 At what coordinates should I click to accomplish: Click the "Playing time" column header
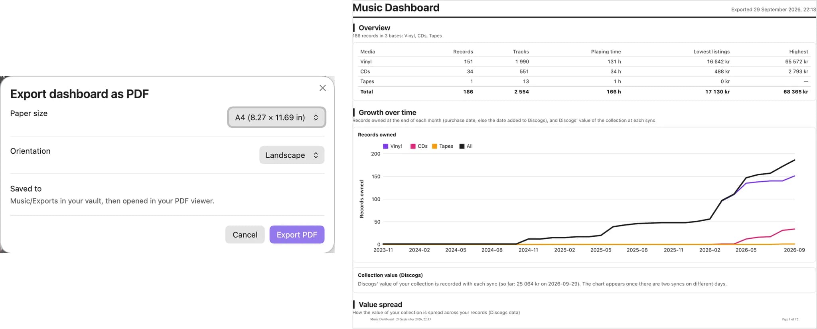(606, 52)
